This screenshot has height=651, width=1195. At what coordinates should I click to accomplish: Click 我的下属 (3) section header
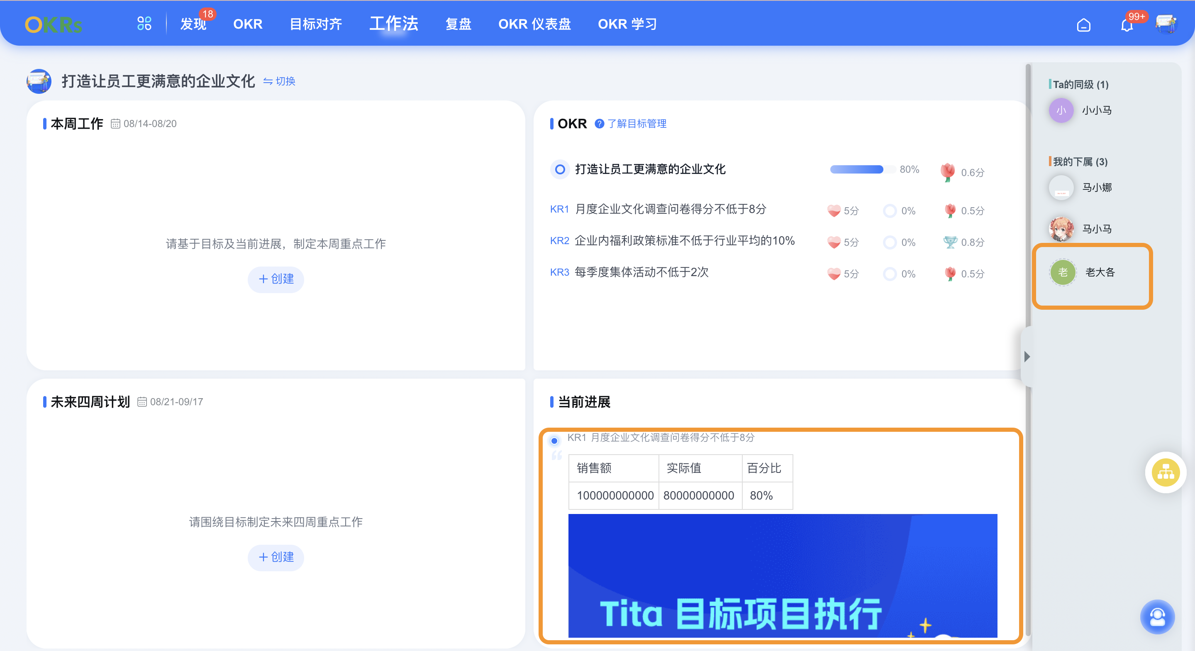click(x=1080, y=162)
